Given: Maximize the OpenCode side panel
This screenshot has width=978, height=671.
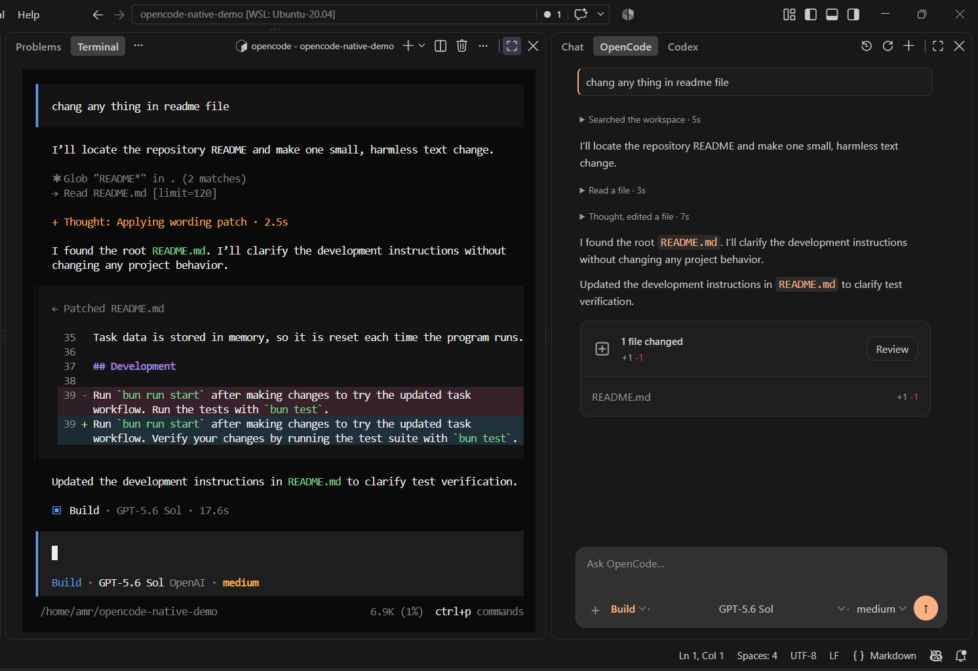Looking at the screenshot, I should [x=938, y=46].
